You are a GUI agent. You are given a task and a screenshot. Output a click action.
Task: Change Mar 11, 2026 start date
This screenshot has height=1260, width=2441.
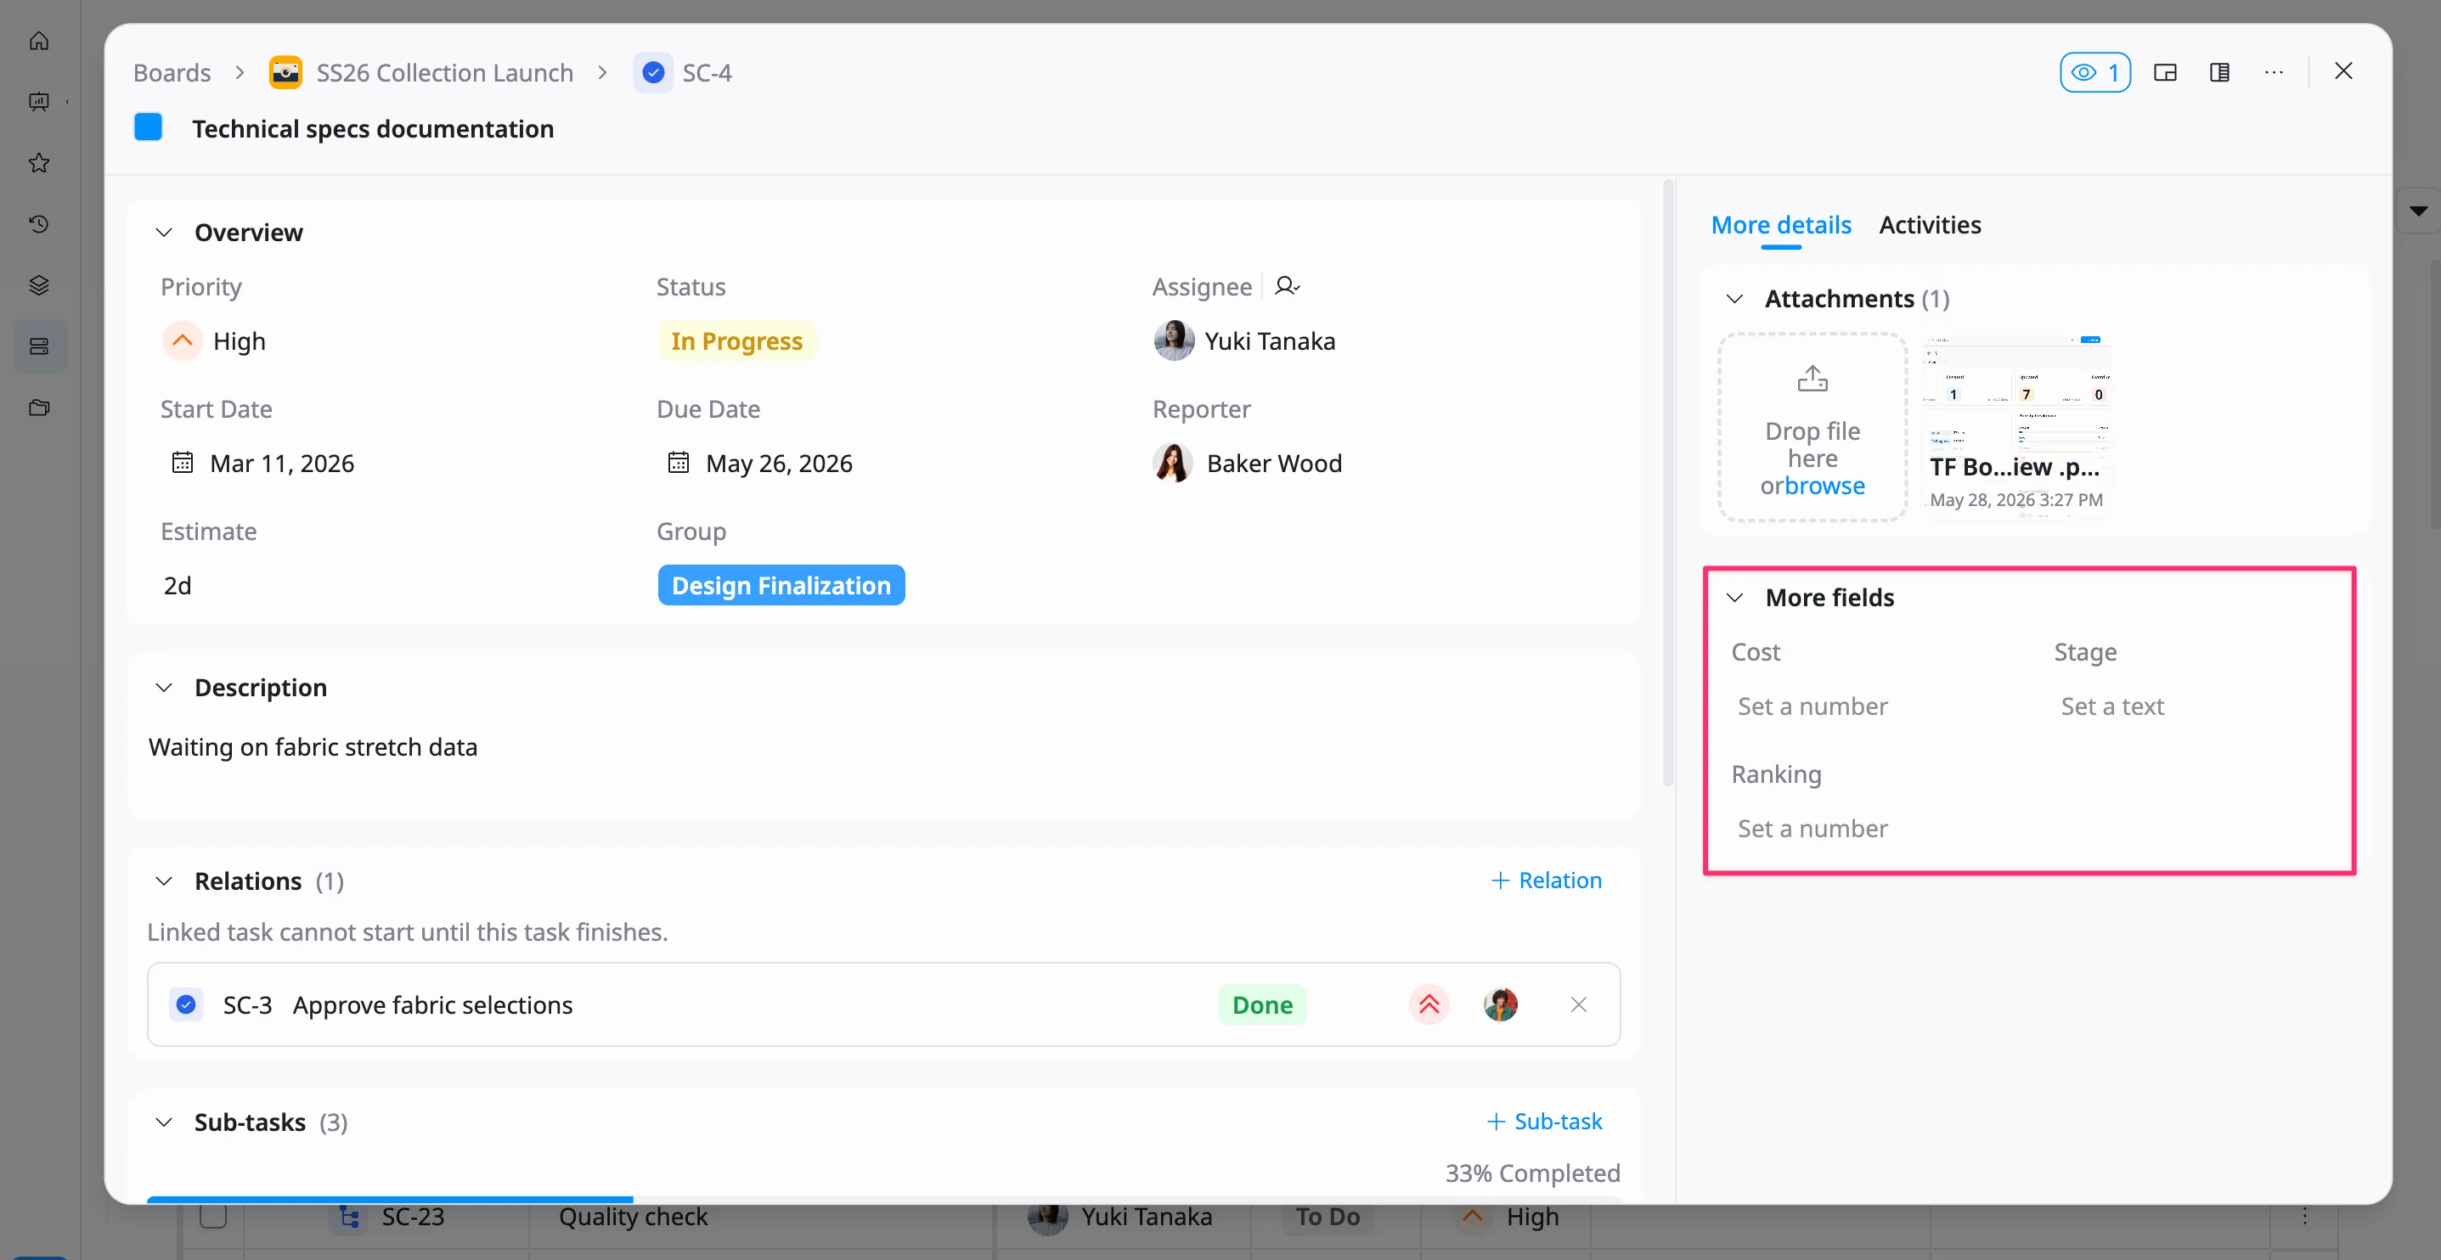point(281,464)
